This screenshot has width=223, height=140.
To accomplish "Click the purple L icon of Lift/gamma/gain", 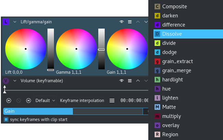I will [x=6, y=22].
